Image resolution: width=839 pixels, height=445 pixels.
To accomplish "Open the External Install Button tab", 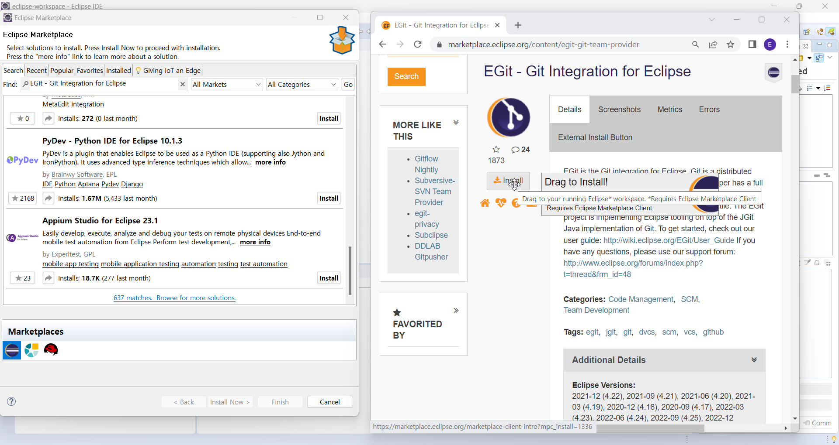I will (x=595, y=137).
